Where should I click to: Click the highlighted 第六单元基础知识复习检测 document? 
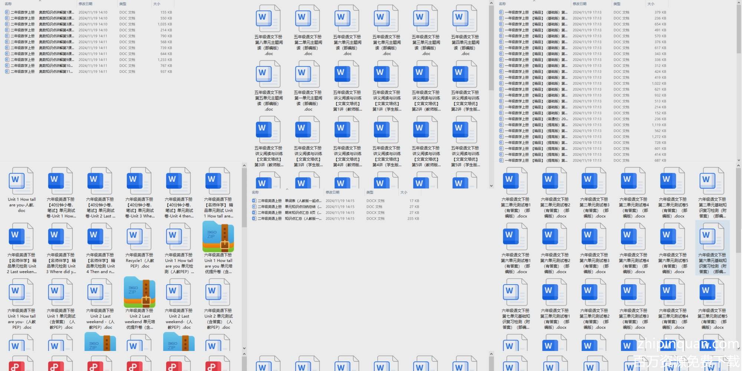(x=712, y=237)
